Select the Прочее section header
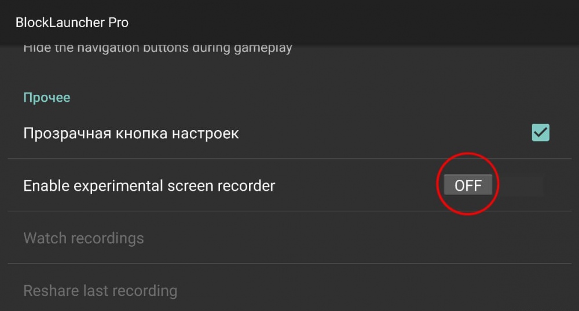The width and height of the screenshot is (579, 311). pyautogui.click(x=47, y=98)
